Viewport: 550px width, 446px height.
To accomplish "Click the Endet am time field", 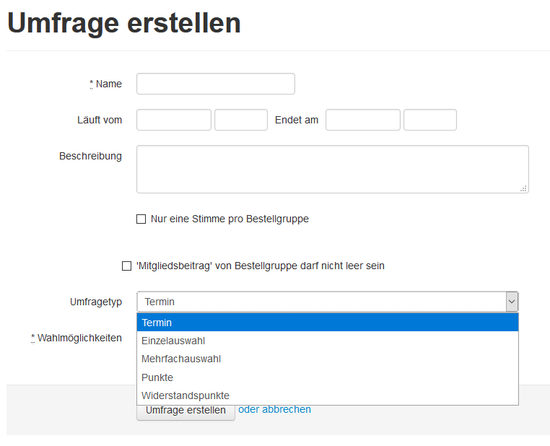I will pyautogui.click(x=429, y=120).
